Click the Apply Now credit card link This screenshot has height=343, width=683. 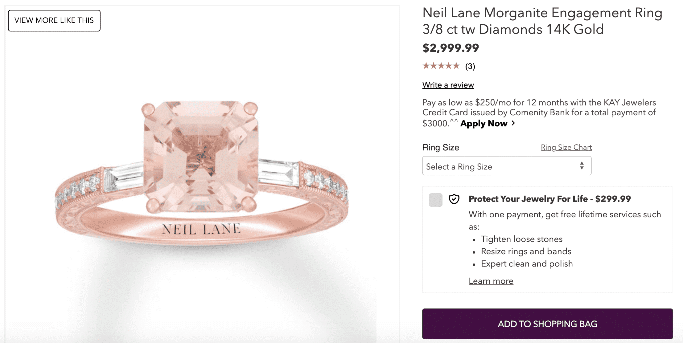pos(484,124)
